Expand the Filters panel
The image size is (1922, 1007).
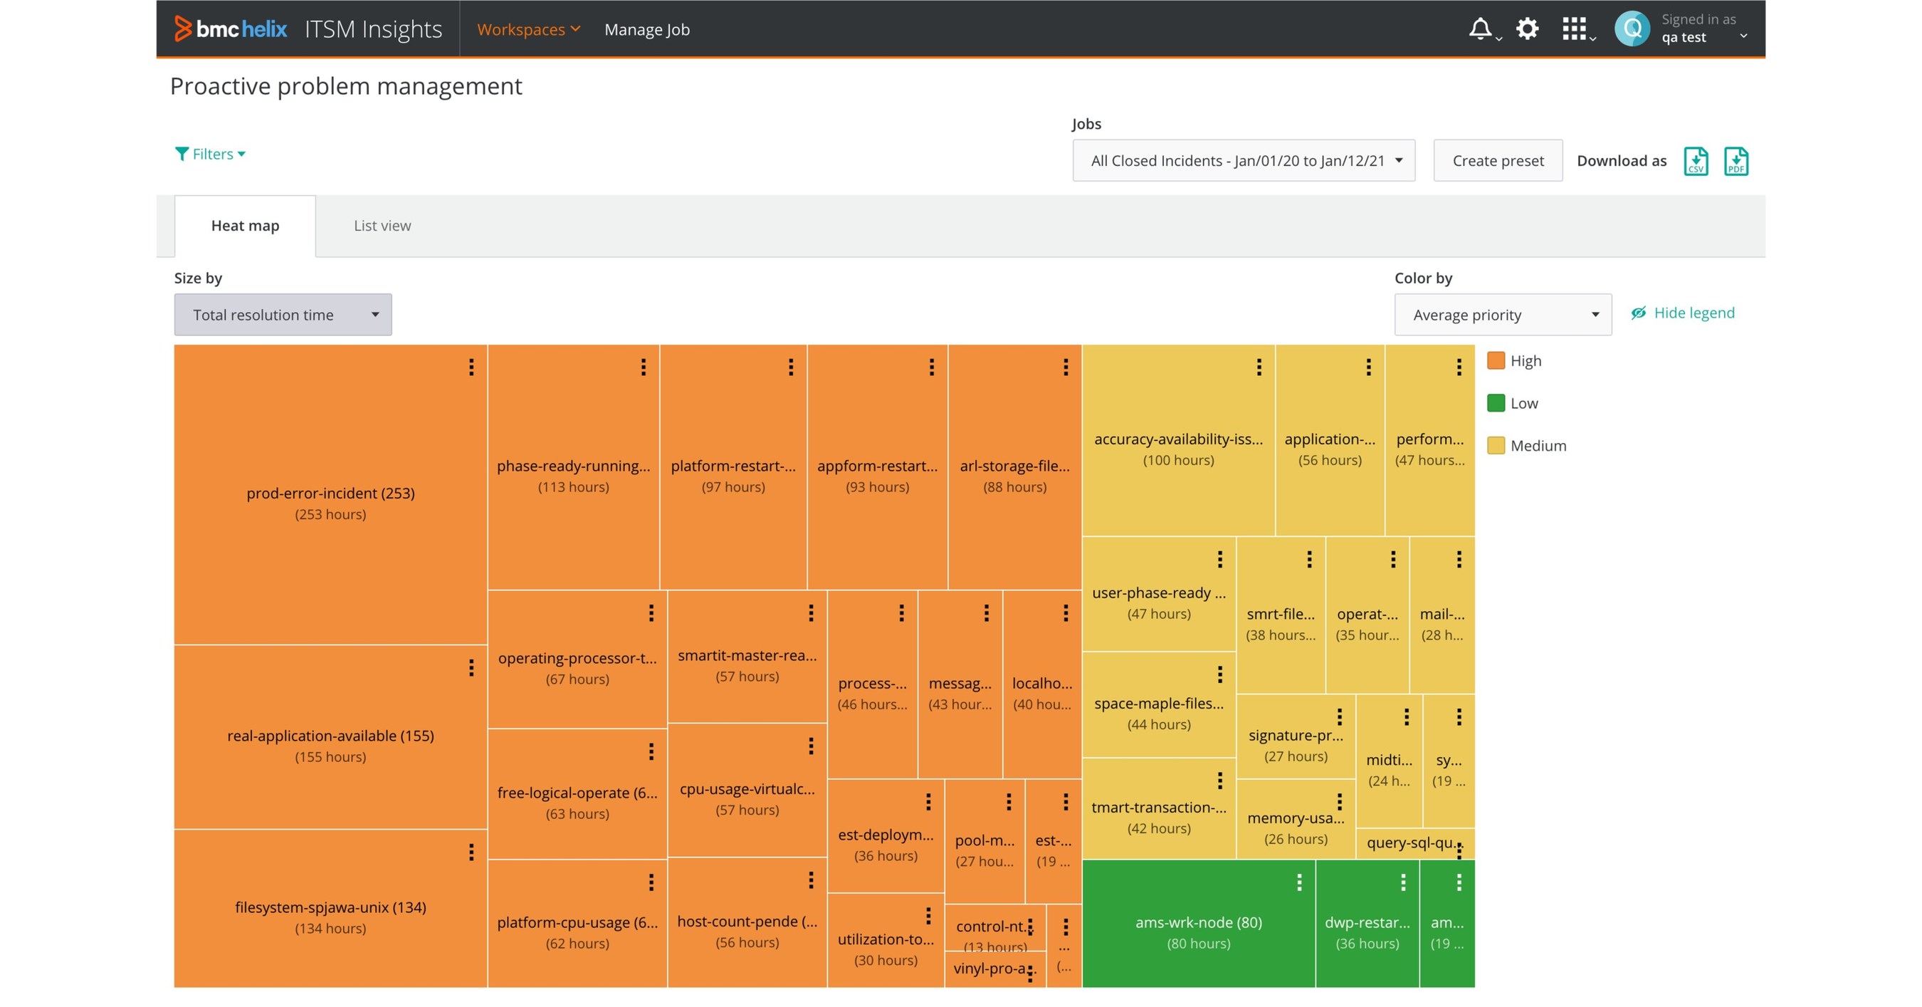211,154
